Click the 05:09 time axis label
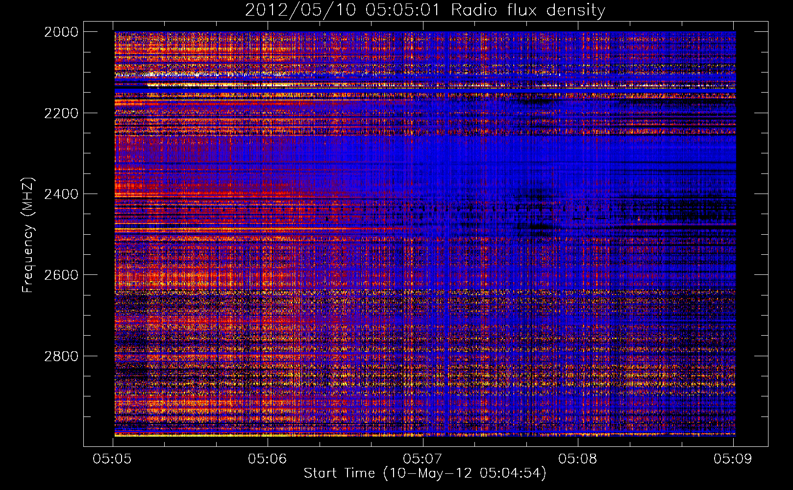Viewport: 793px width, 490px height. pyautogui.click(x=732, y=459)
